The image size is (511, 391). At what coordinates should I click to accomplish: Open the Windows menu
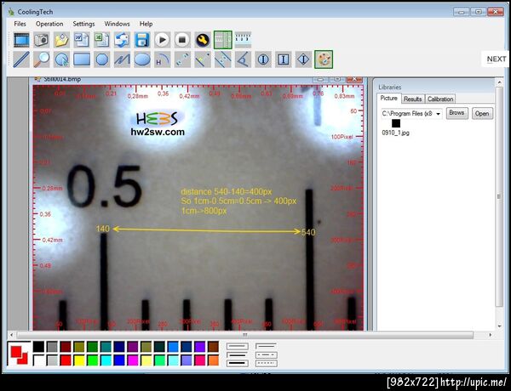pyautogui.click(x=117, y=24)
